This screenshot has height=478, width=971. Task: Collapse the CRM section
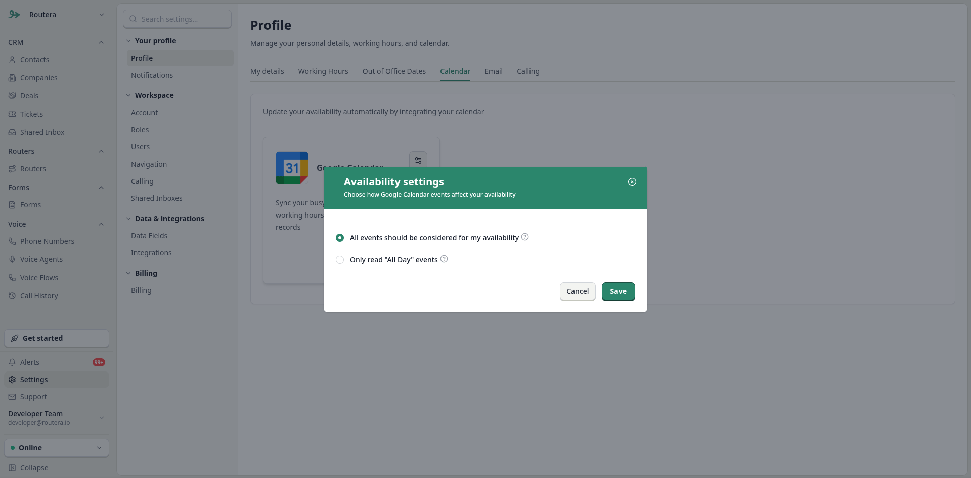click(x=101, y=42)
